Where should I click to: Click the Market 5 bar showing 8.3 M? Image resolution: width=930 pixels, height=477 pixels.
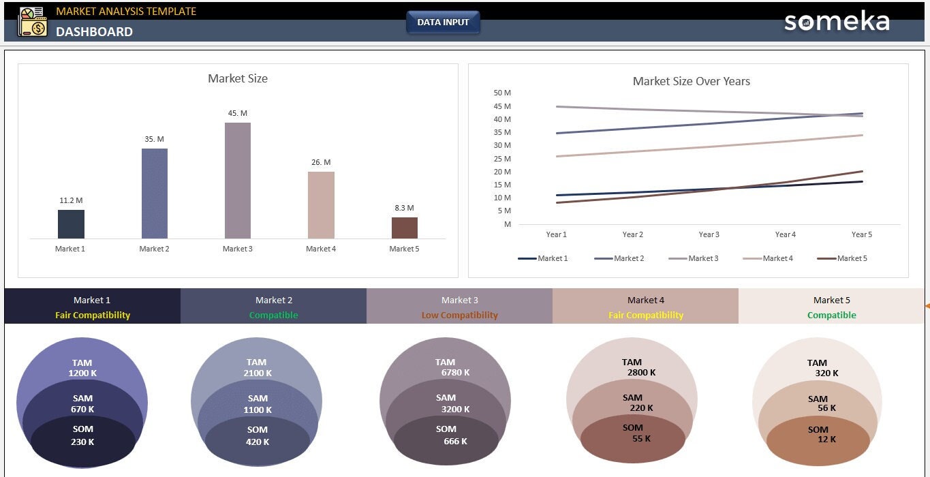pos(404,225)
